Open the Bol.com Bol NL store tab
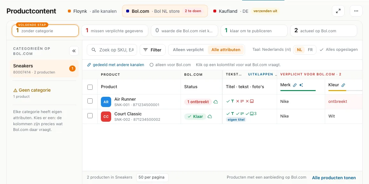Screen dimensions: 369x184 [165, 11]
